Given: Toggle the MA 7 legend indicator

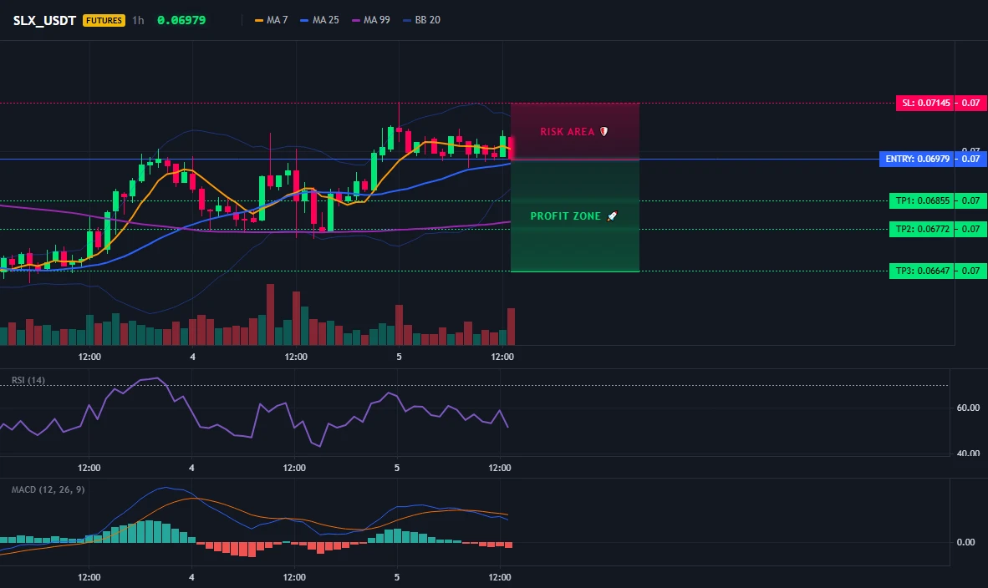Looking at the screenshot, I should pyautogui.click(x=271, y=20).
